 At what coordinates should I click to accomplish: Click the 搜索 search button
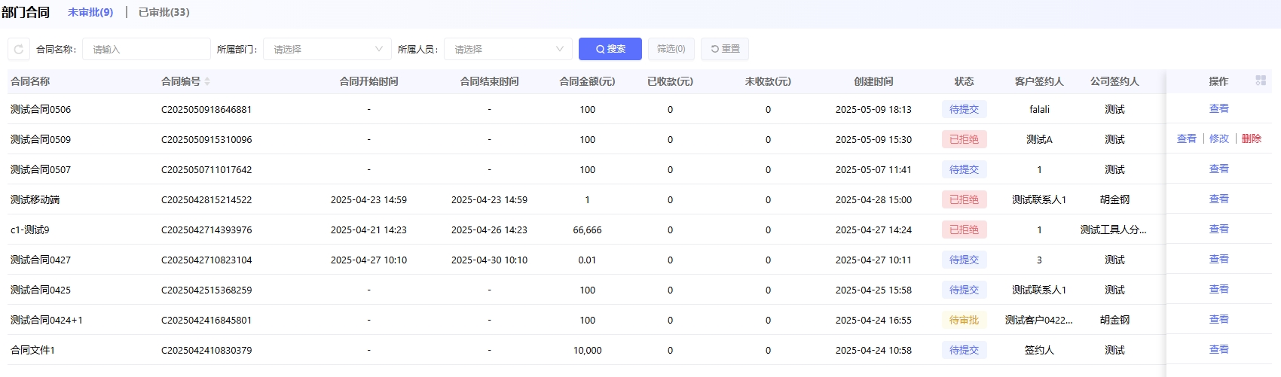coord(610,49)
